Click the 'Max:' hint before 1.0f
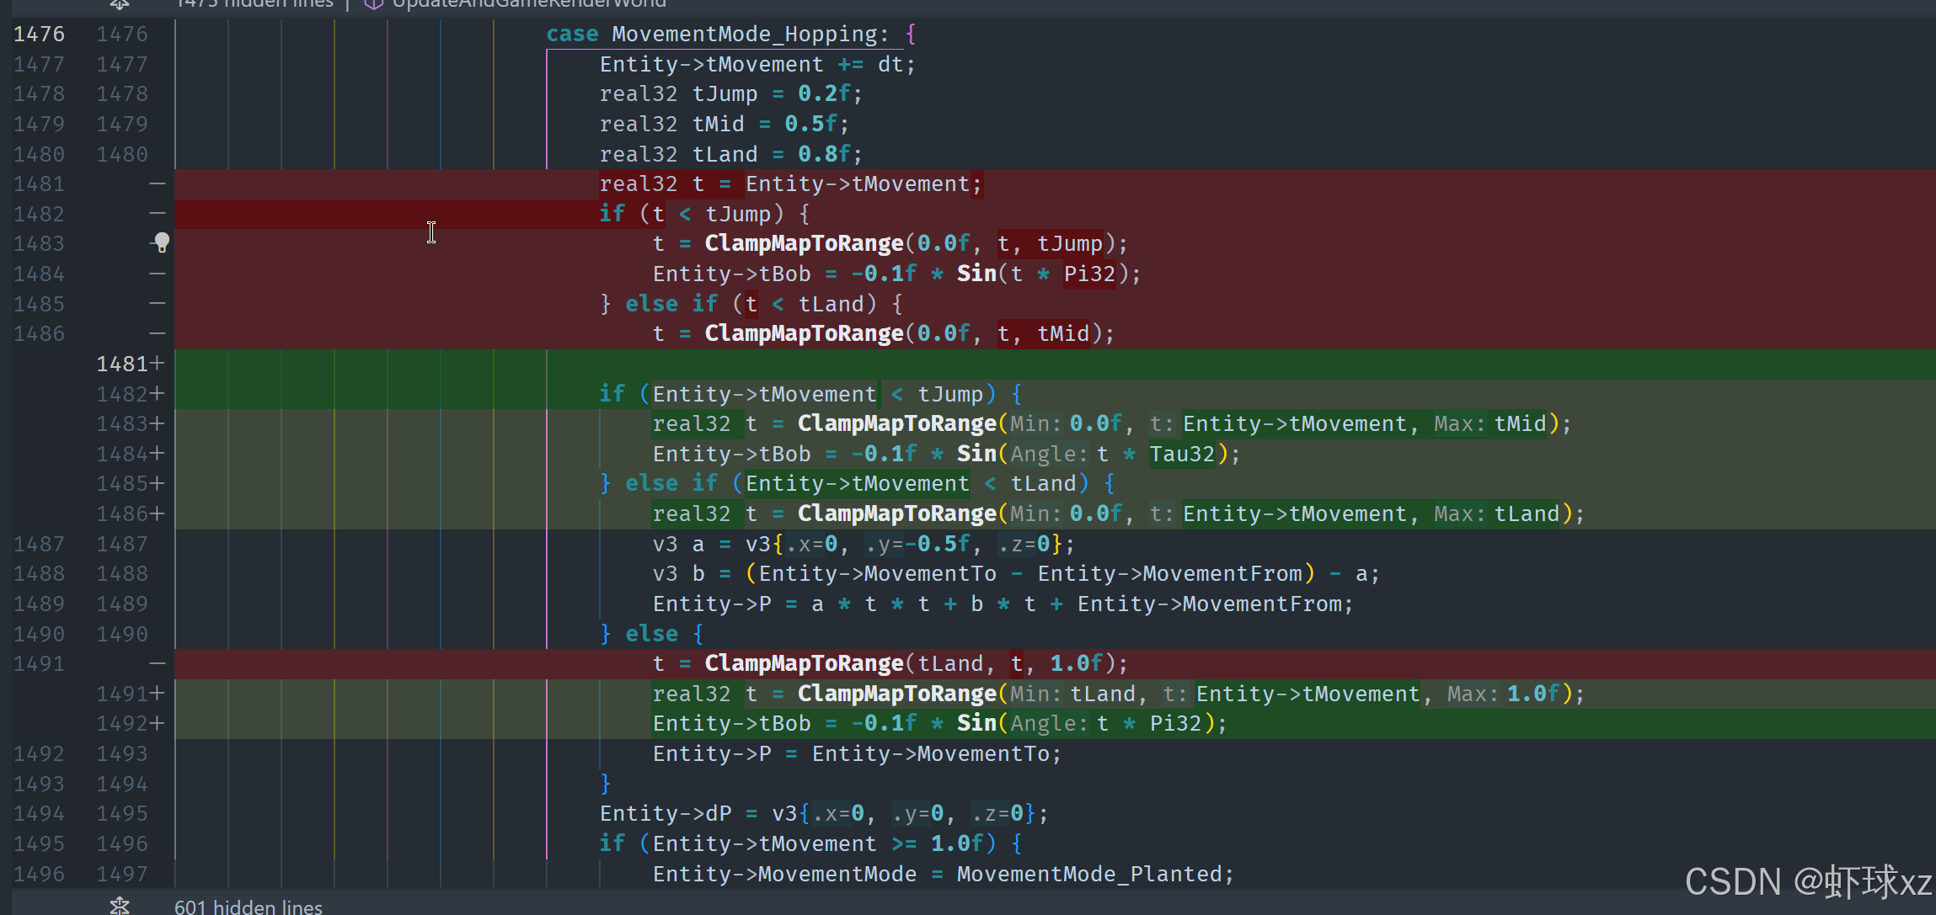1936x915 pixels. pyautogui.click(x=1473, y=694)
